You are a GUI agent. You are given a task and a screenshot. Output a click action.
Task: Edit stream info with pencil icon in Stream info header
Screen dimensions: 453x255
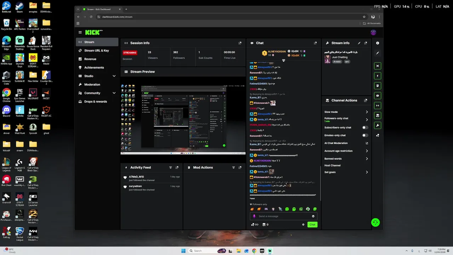[359, 43]
